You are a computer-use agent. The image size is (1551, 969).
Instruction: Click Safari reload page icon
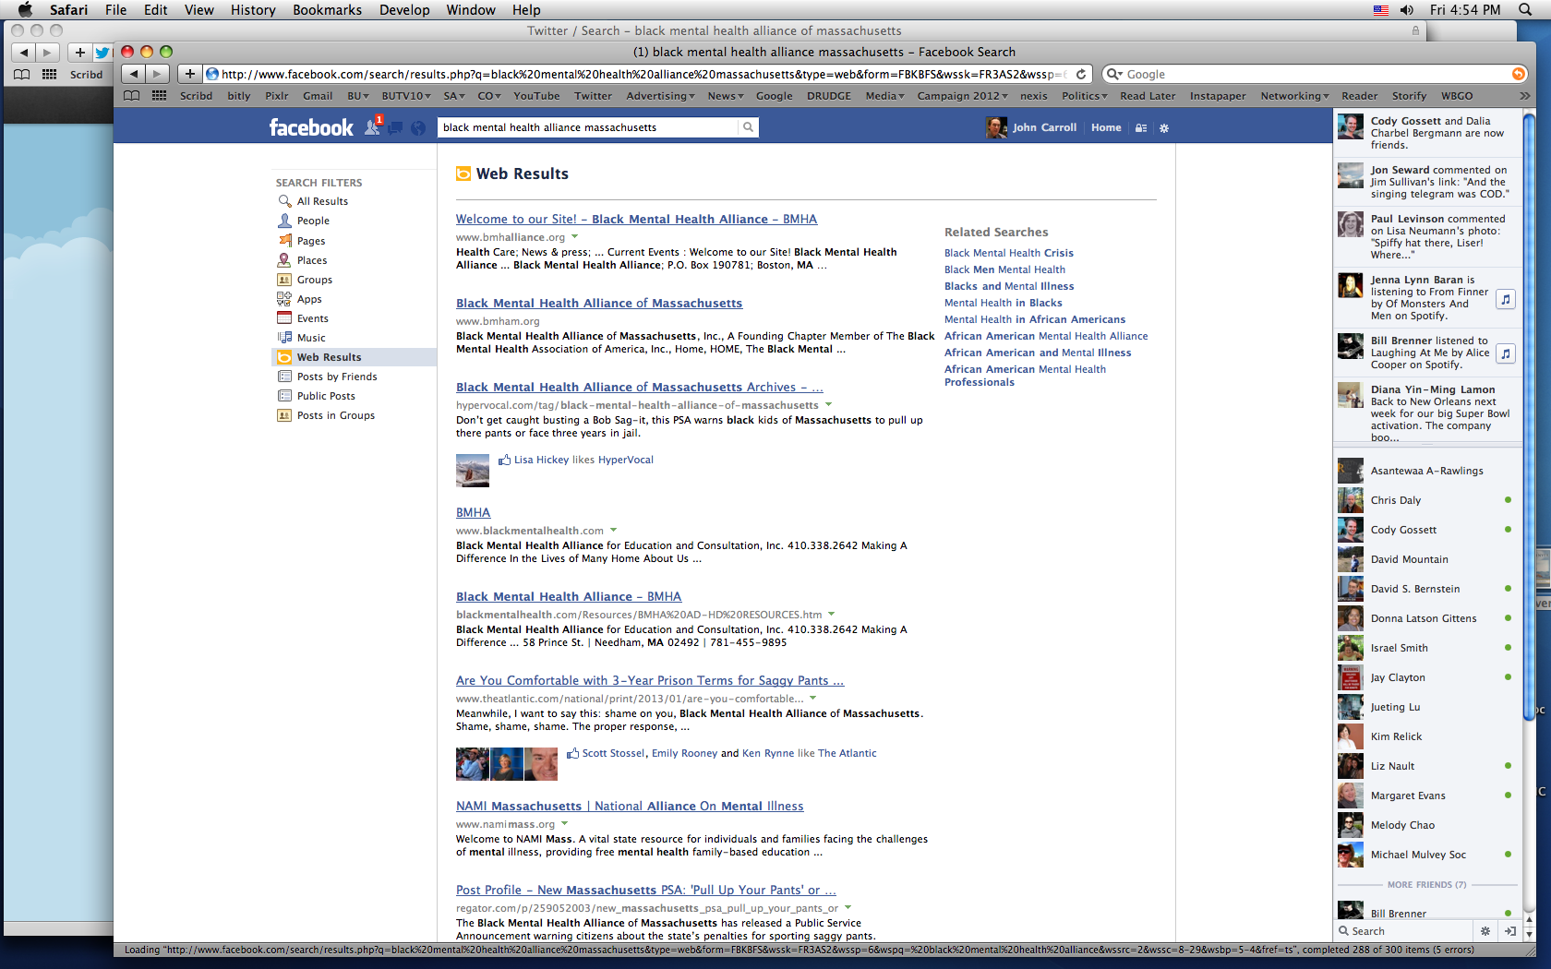click(x=1081, y=74)
